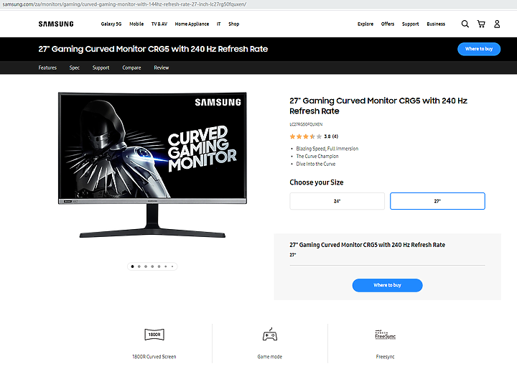Show the second carousel image dot
Screen dimensions: 517x377
(x=139, y=266)
